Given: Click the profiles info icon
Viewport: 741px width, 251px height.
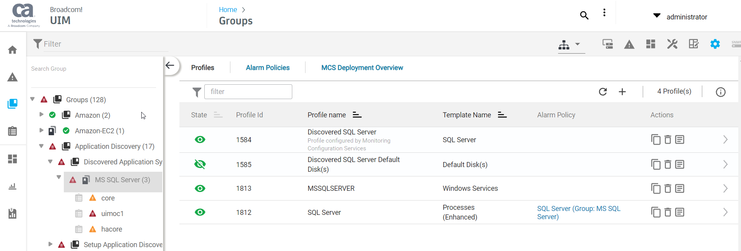Looking at the screenshot, I should (x=720, y=92).
